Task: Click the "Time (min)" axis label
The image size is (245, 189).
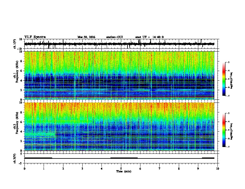Action: [x=124, y=171]
